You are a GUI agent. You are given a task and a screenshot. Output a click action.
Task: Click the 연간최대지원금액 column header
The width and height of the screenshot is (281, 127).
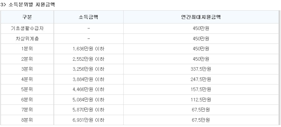pyautogui.click(x=201, y=17)
